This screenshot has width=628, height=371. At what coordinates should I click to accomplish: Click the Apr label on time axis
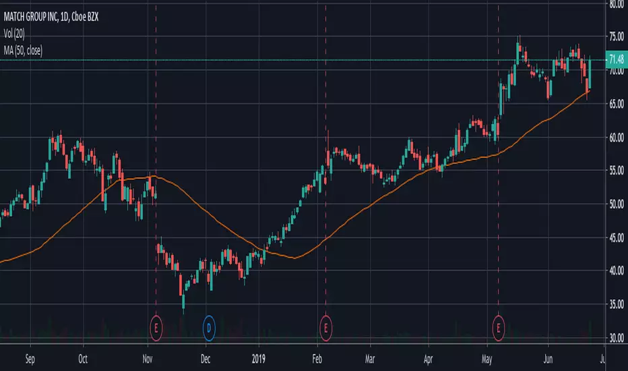tap(429, 359)
